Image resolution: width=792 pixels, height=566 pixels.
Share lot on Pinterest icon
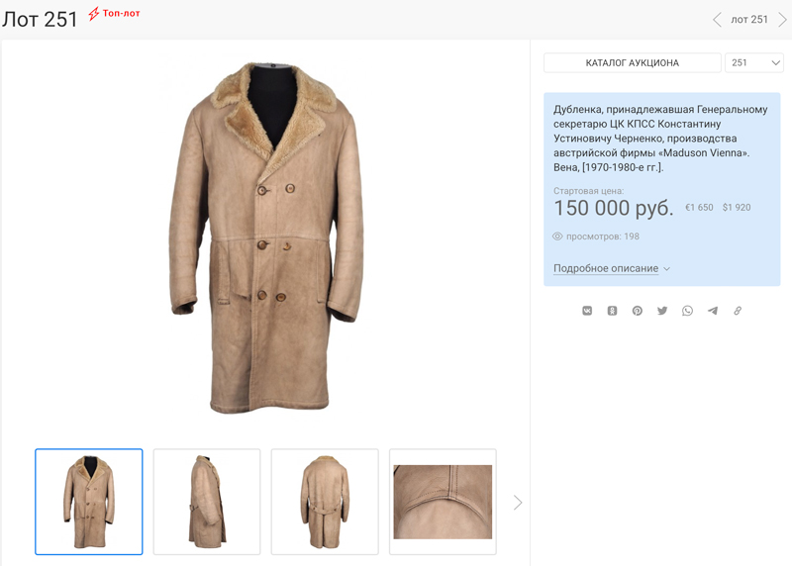(x=638, y=311)
